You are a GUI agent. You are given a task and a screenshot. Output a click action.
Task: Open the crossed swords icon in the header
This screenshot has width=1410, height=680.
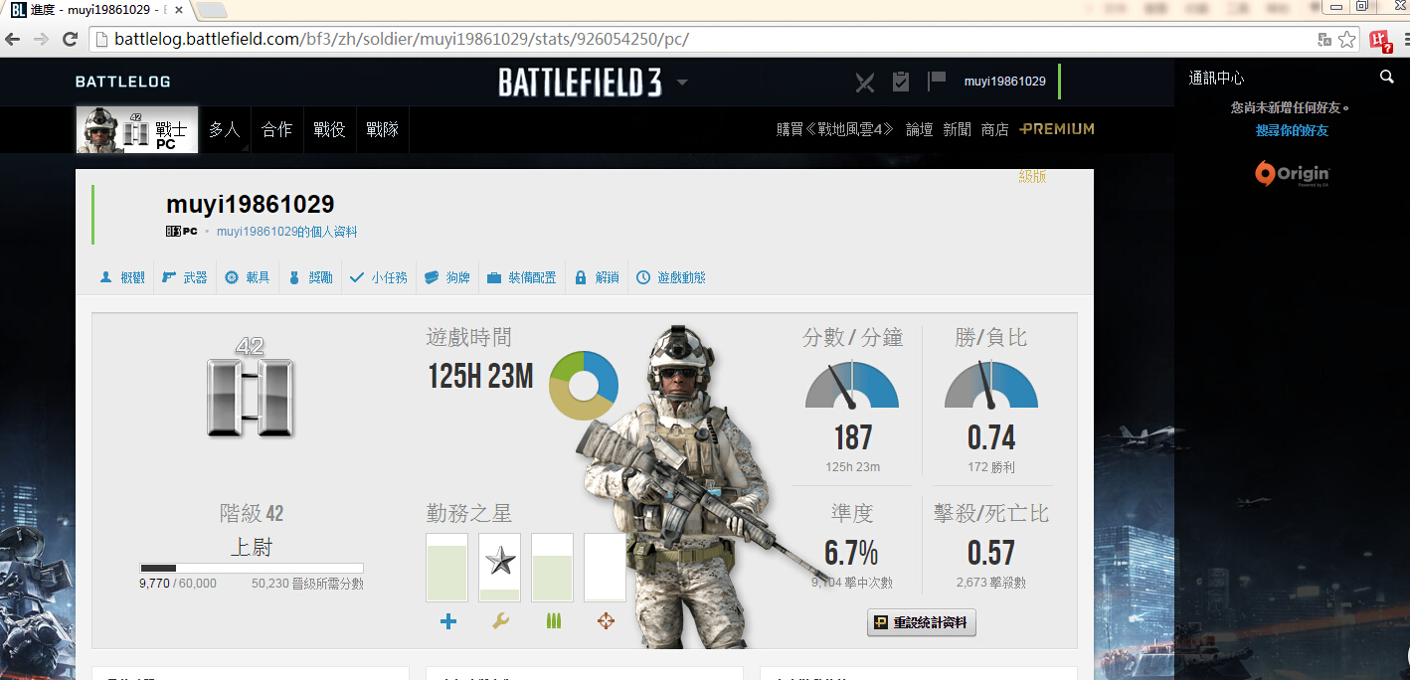865,82
